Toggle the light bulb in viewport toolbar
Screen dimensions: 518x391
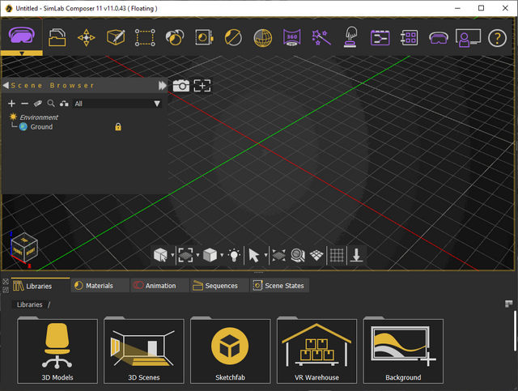234,255
